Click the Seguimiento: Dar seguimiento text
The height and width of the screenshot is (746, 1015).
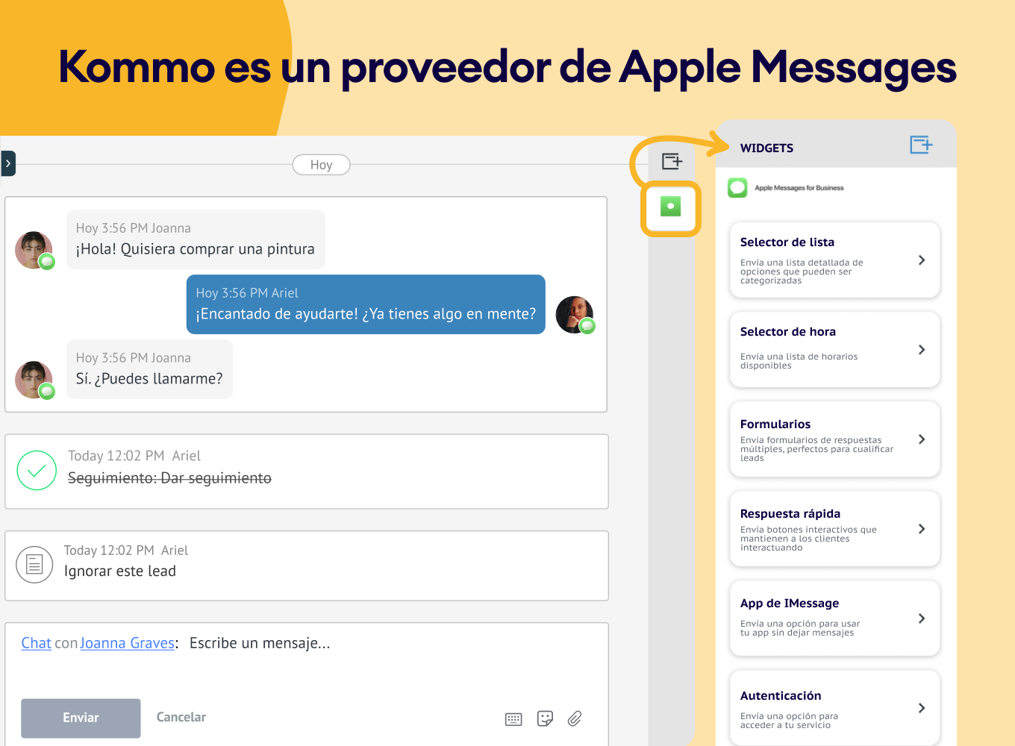[169, 478]
